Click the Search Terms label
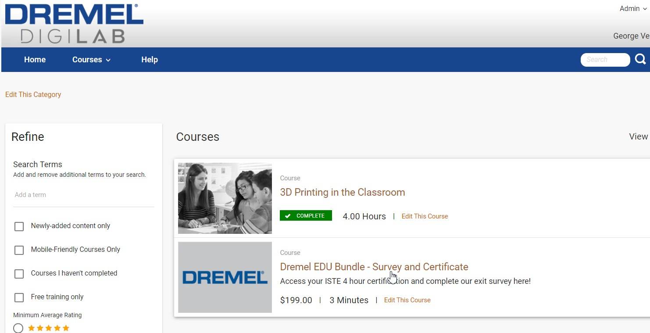650x333 pixels. (38, 164)
